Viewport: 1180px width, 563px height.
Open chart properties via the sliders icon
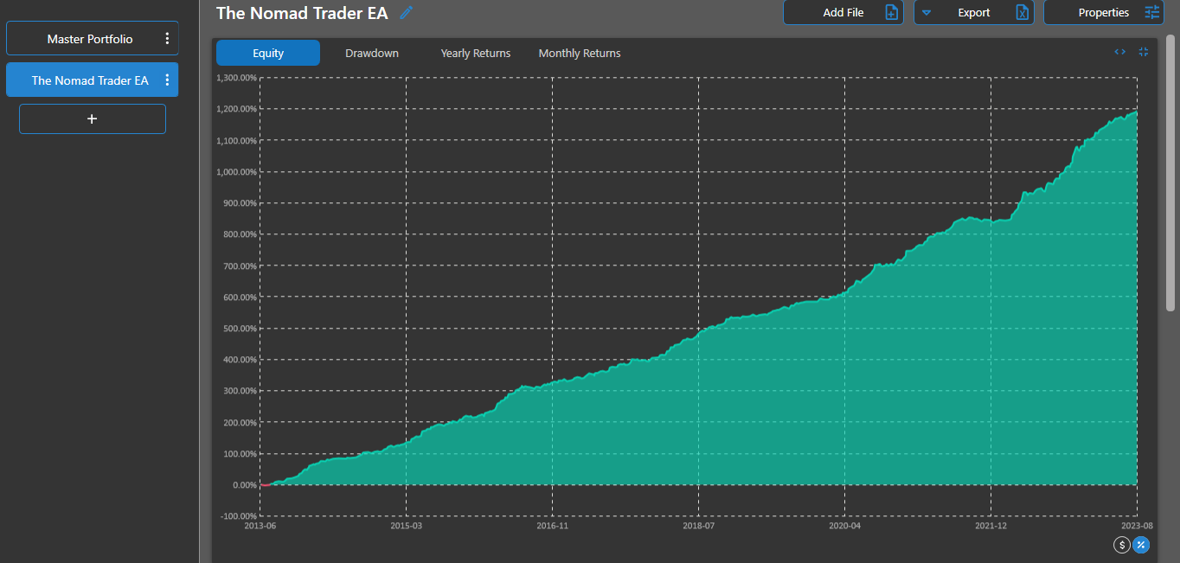click(1151, 12)
